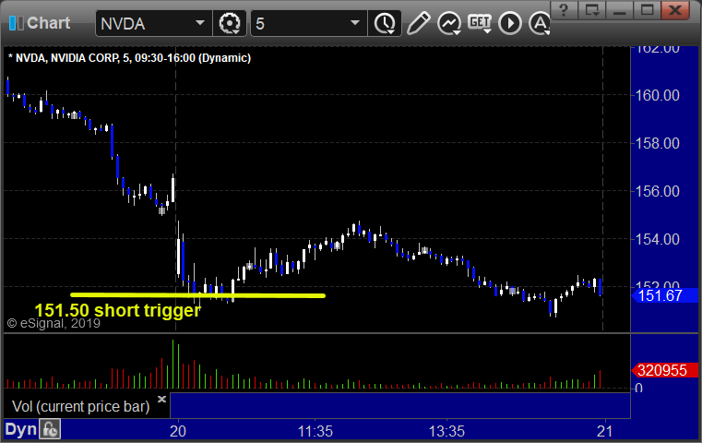Click the NVDA chart title text
This screenshot has height=443, width=702.
click(129, 58)
